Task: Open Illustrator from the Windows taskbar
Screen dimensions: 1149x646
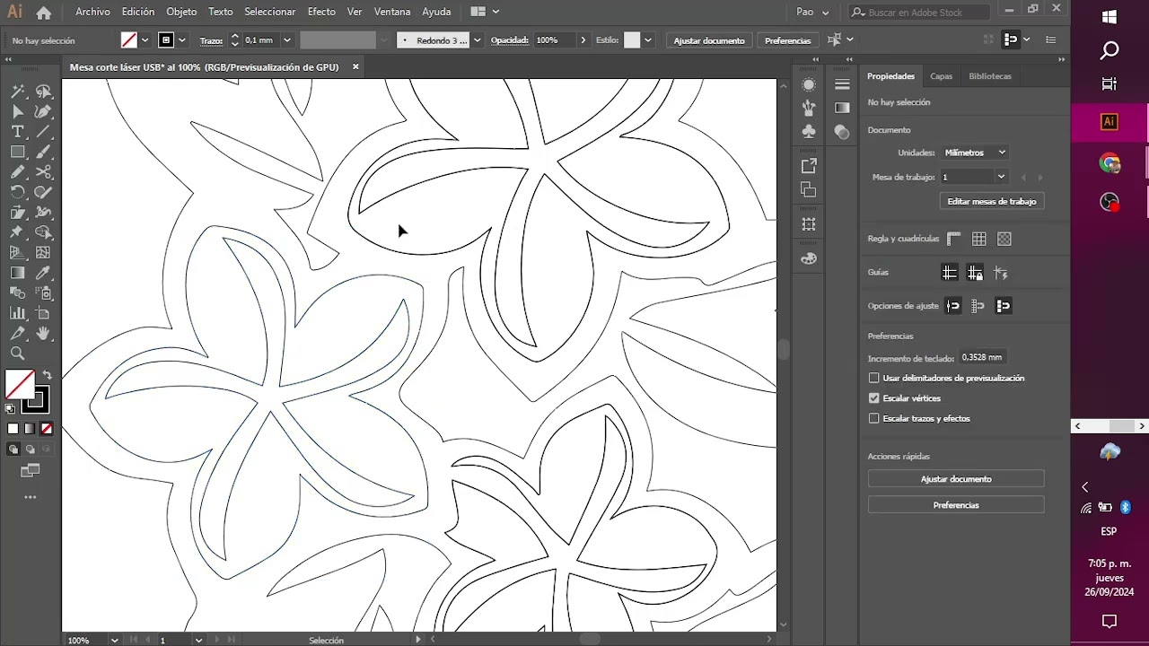Action: click(x=1110, y=122)
